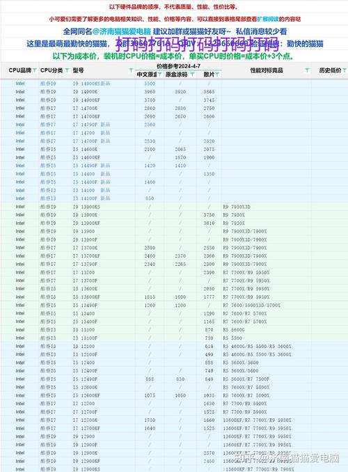
Task: Select the model cell I9 13900K
Action: tap(85, 215)
